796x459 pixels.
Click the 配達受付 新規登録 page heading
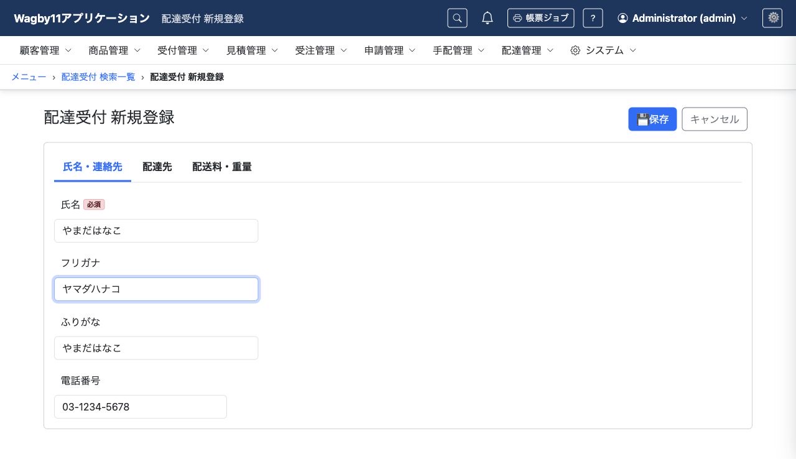click(109, 118)
